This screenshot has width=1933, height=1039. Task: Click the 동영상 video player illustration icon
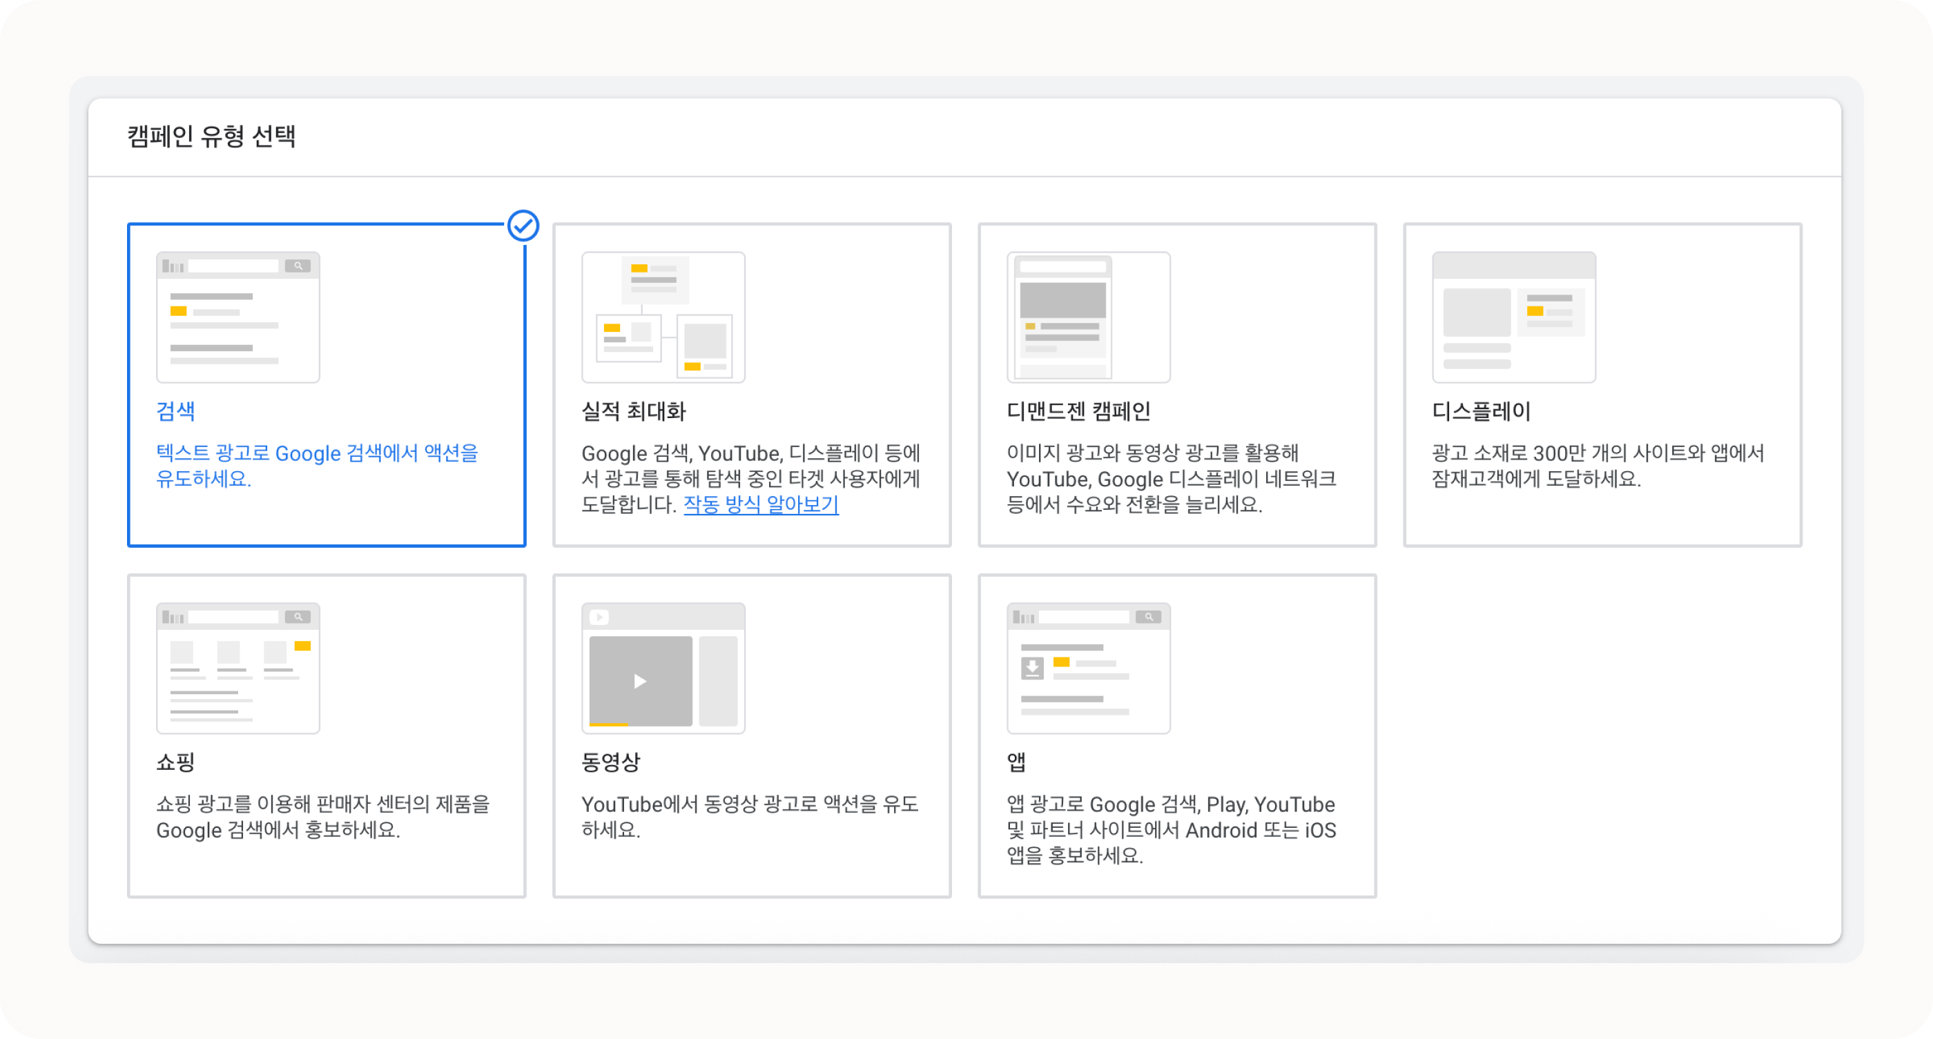[x=662, y=667]
